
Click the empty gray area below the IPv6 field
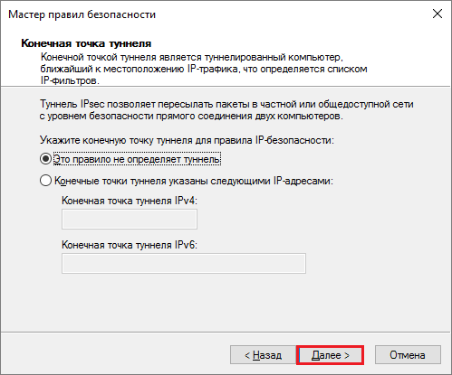click(226, 303)
